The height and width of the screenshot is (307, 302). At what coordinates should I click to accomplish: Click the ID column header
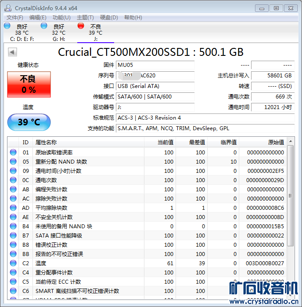[x=25, y=143]
